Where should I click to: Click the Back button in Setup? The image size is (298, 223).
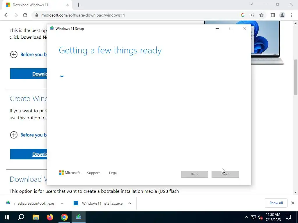(x=195, y=174)
